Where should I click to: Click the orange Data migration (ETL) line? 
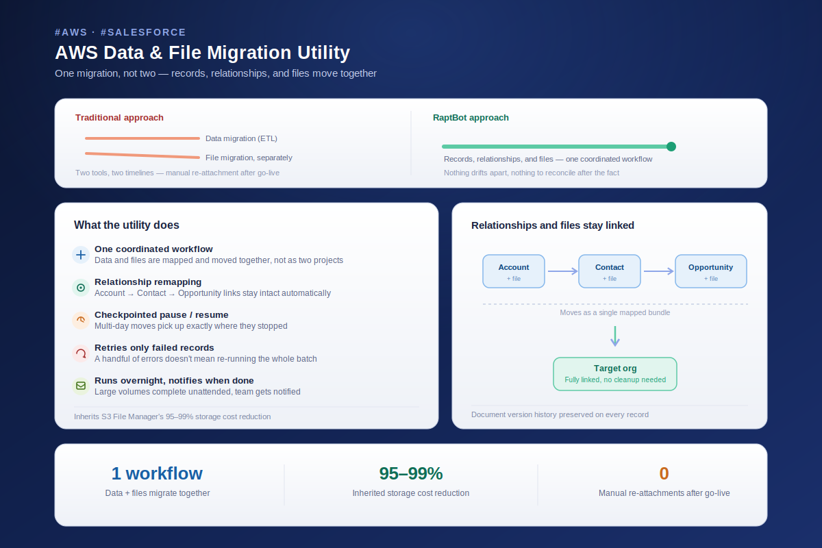(x=142, y=138)
